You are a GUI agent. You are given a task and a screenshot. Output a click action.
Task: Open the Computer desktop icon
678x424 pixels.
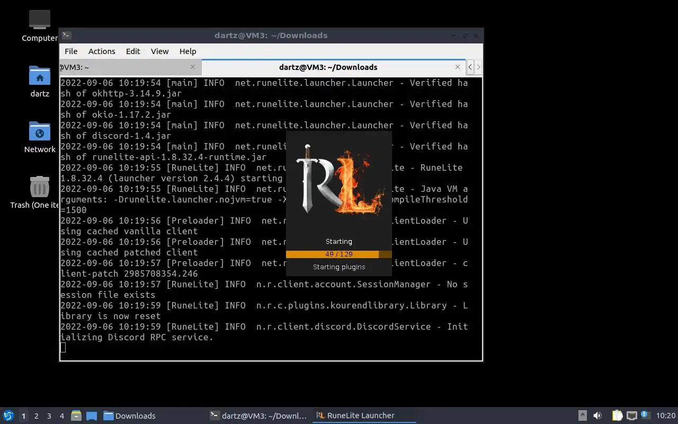[x=40, y=20]
